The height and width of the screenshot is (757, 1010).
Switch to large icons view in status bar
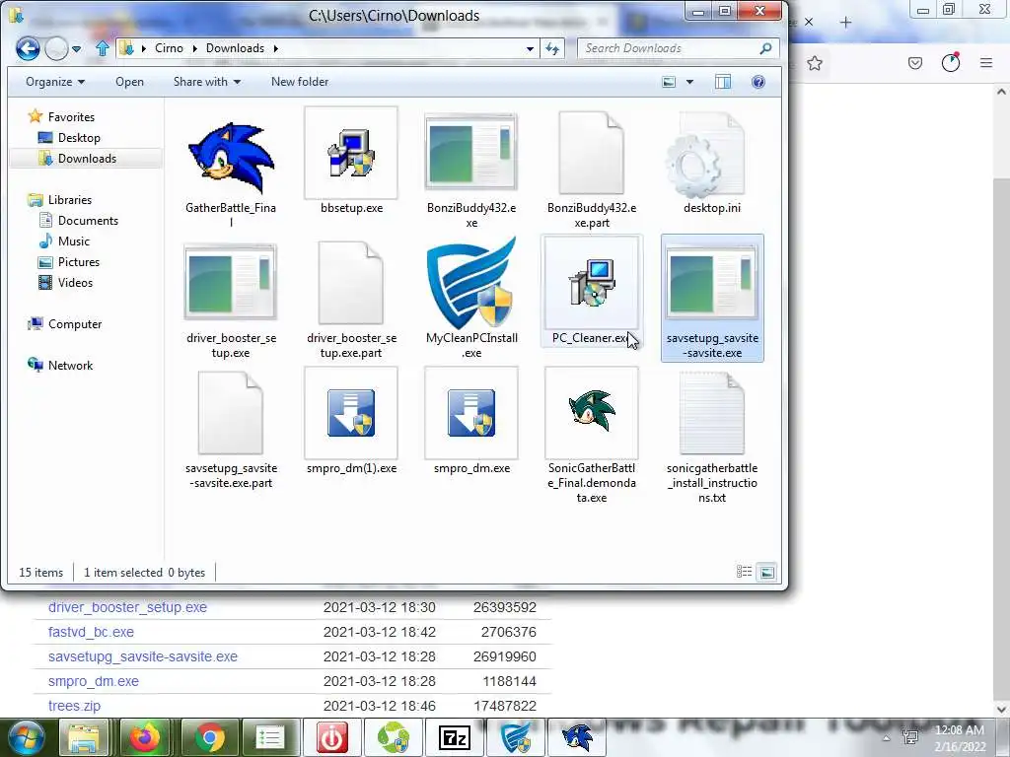click(766, 572)
